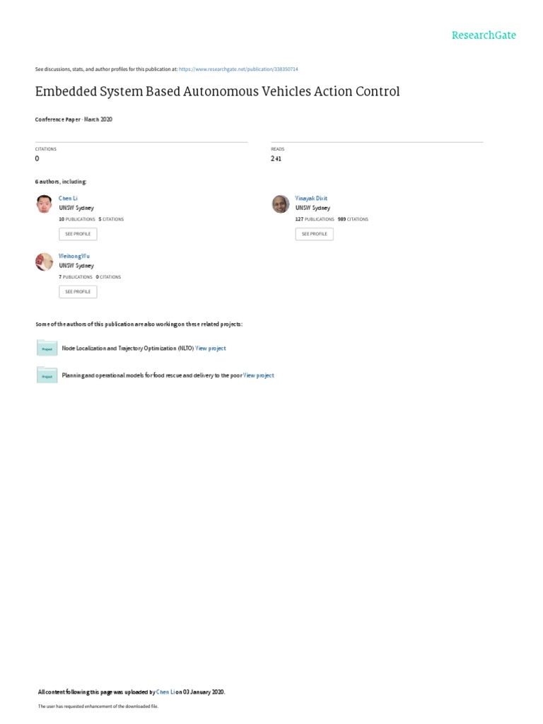Image resolution: width=543 pixels, height=724 pixels.
Task: Click the paper title Embedded System Based Autonomous Vehicles
Action: click(218, 91)
